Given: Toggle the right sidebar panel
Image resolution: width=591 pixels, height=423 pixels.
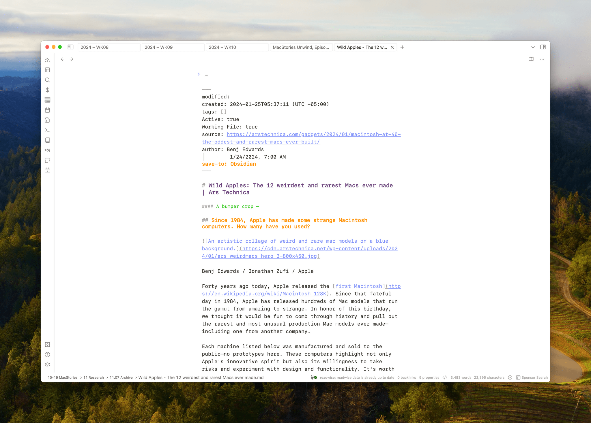Looking at the screenshot, I should [543, 47].
